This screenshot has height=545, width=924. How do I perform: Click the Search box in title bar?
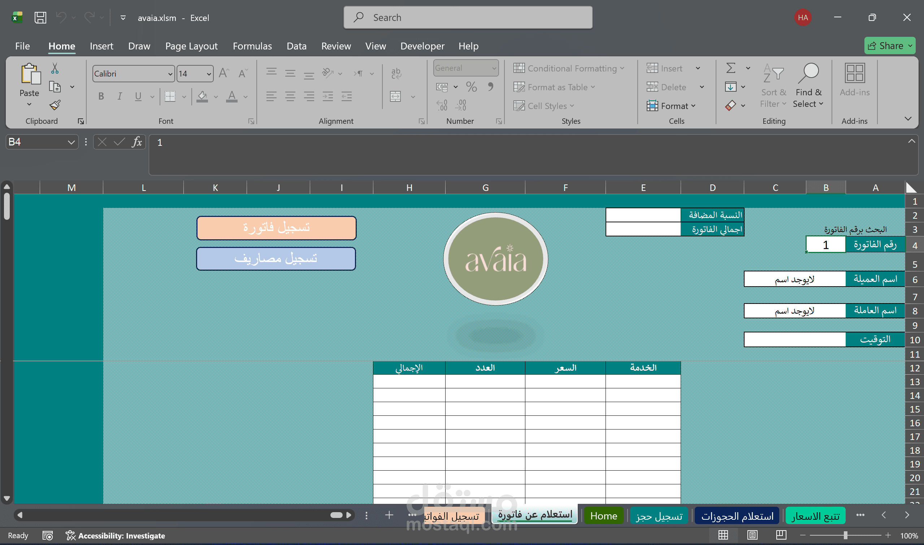point(468,18)
